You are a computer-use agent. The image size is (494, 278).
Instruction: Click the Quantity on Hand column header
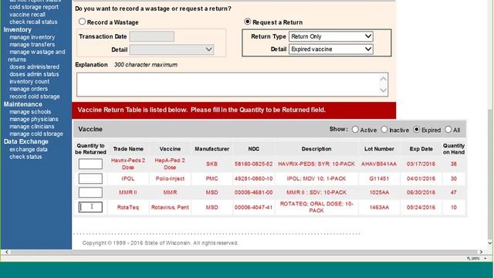coord(454,149)
